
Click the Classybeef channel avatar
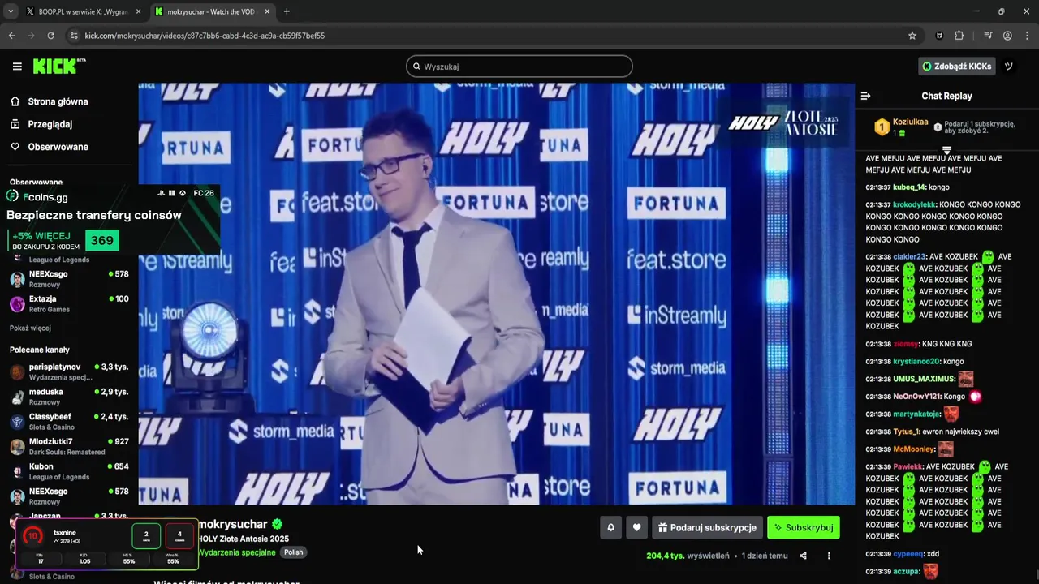pyautogui.click(x=17, y=422)
